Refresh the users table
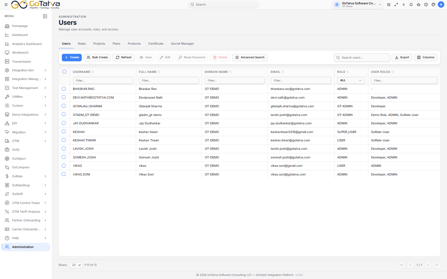This screenshot has width=447, height=279. pyautogui.click(x=124, y=57)
